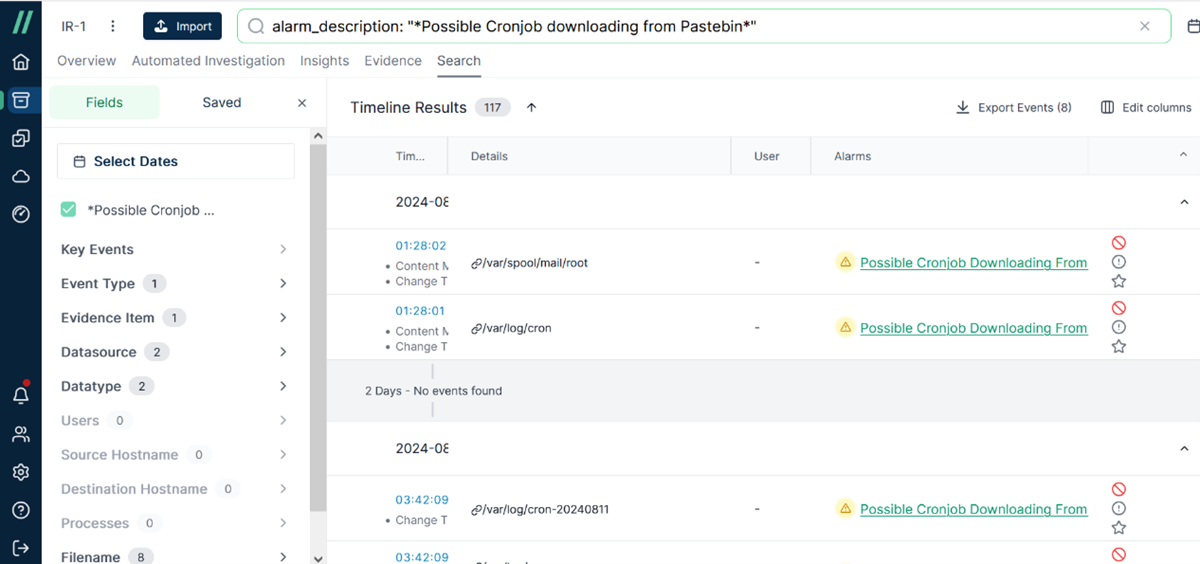Click the alarm_description search field

(x=703, y=26)
